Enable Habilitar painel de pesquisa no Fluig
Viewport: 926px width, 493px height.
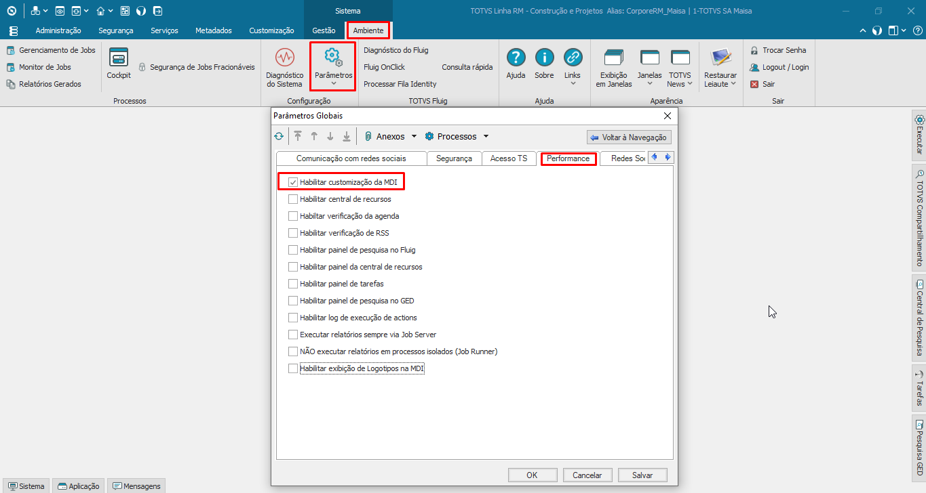click(x=293, y=250)
